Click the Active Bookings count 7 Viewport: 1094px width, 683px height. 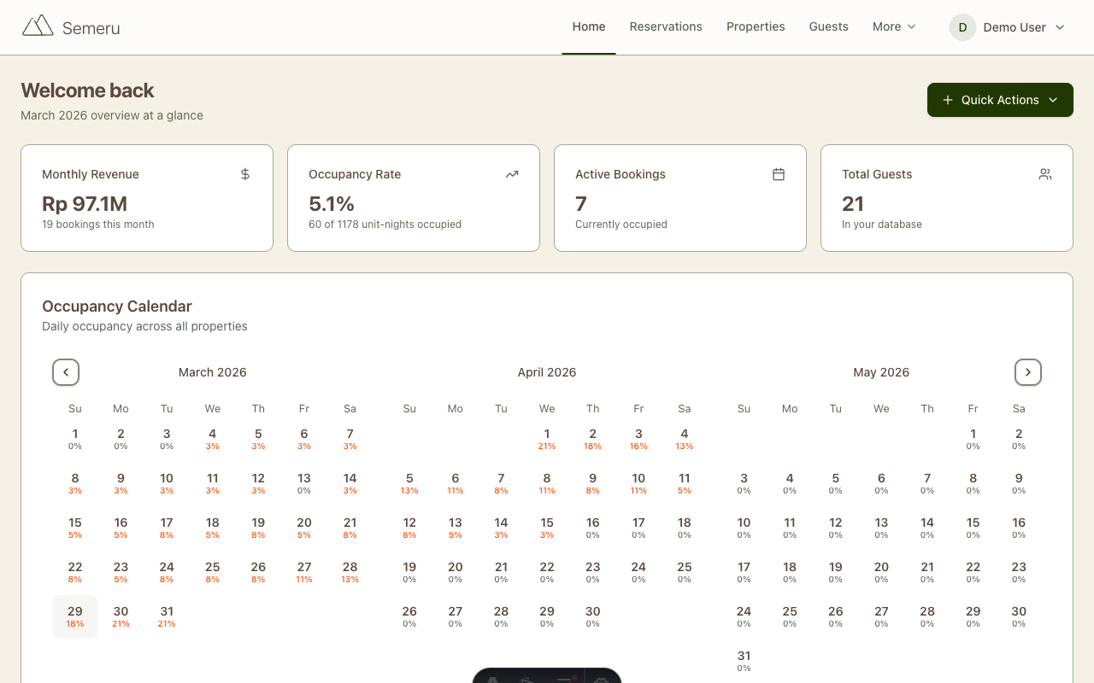click(581, 203)
